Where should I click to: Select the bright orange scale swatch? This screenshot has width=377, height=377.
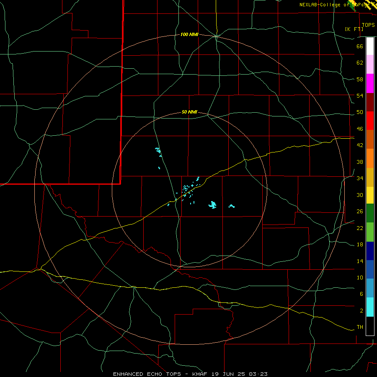370,158
